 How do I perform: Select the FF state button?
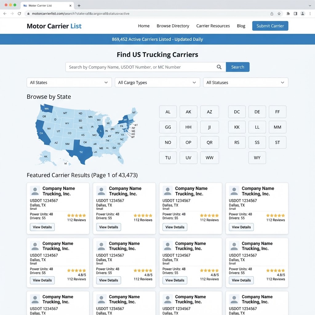tap(277, 112)
